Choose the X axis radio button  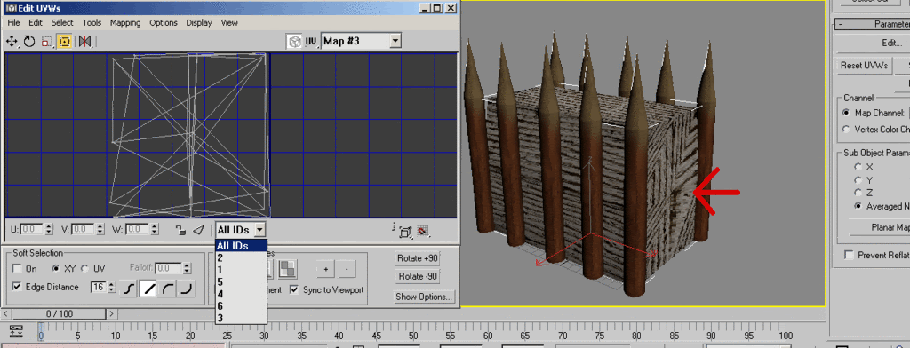858,167
